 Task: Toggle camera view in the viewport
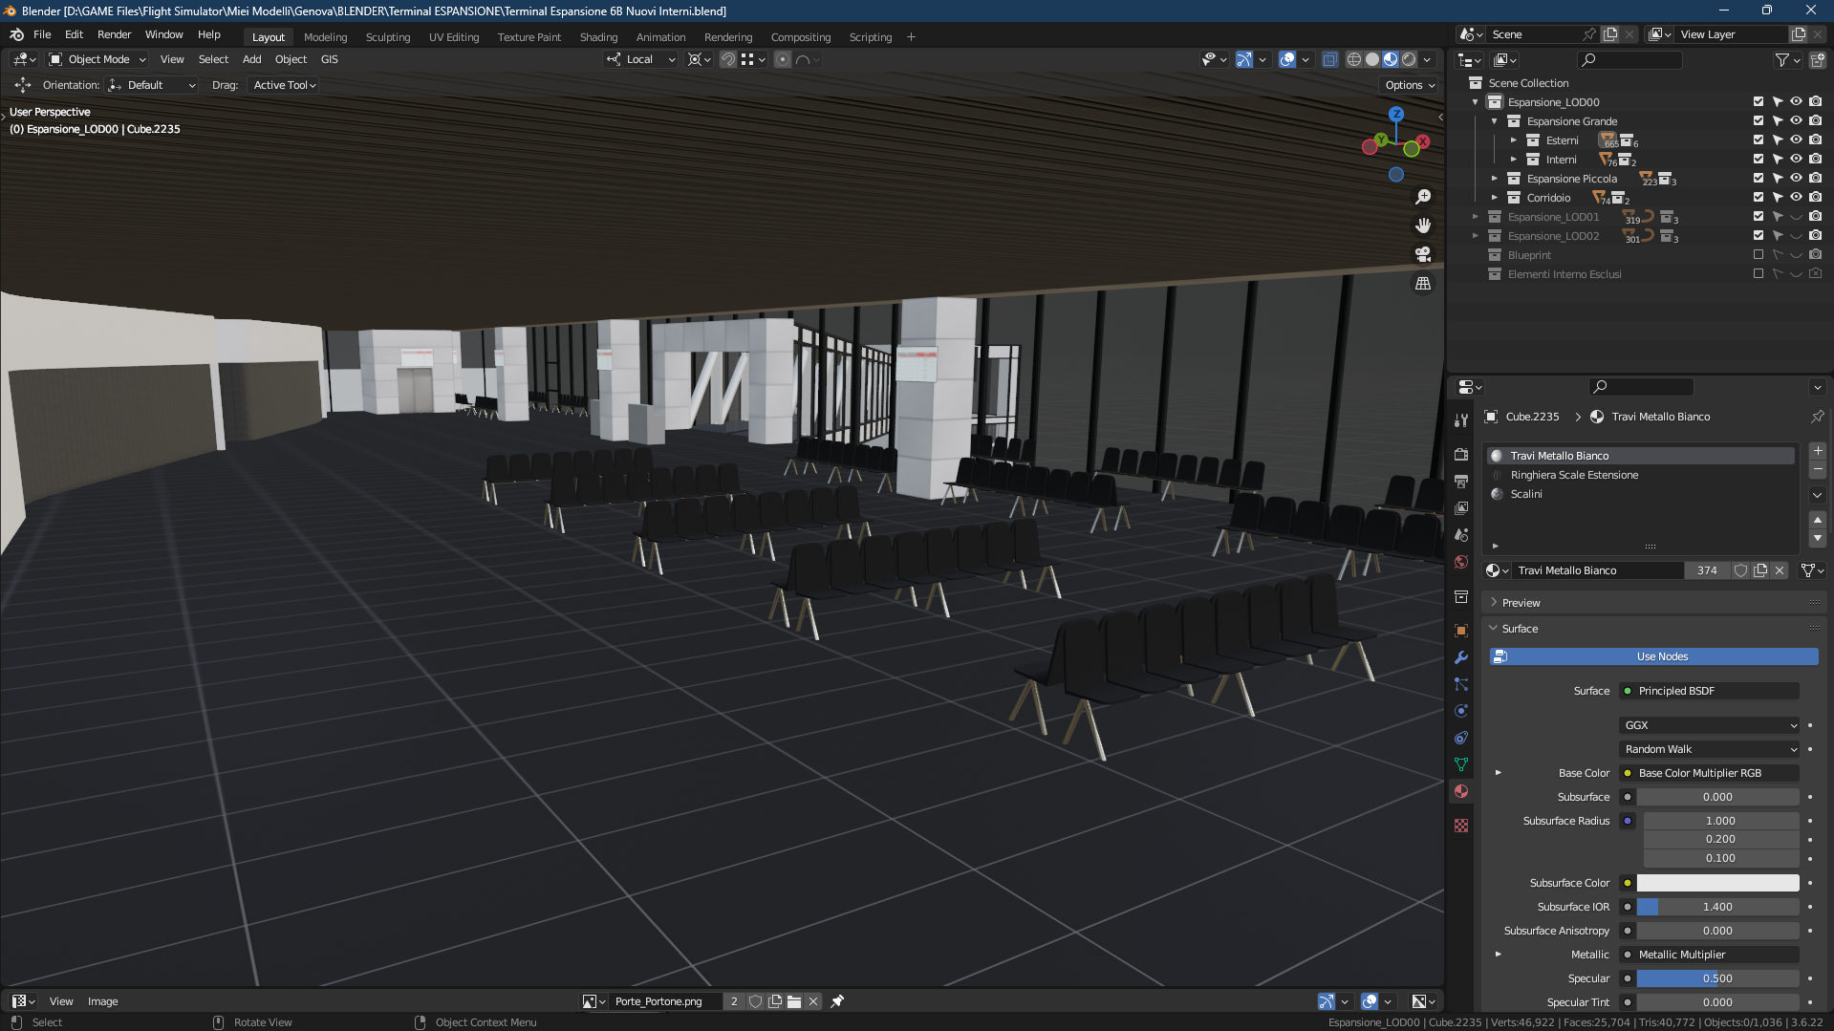click(x=1423, y=254)
